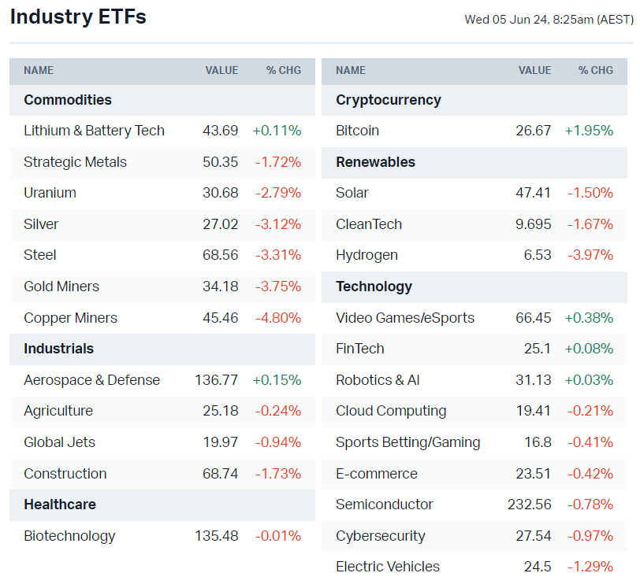Open the Sports Betting/Gaming ETF entry
The width and height of the screenshot is (640, 584).
click(x=408, y=442)
